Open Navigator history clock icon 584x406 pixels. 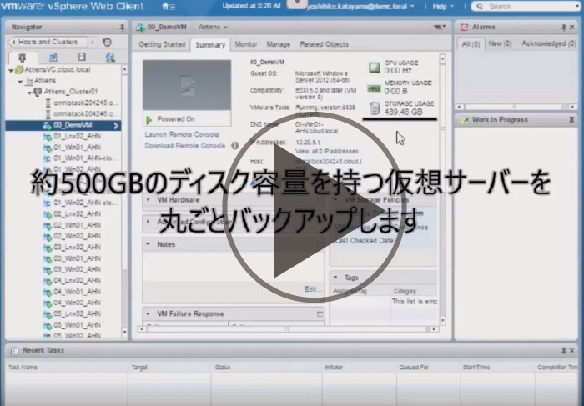pyautogui.click(x=107, y=43)
